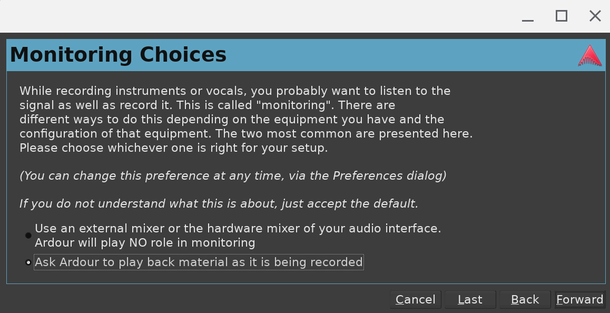Click the italic Preferences dialog note
The width and height of the screenshot is (610, 313).
(233, 175)
